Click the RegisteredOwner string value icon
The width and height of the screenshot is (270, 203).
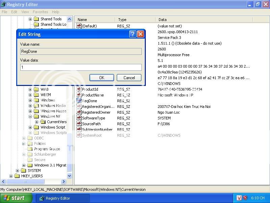point(79,112)
